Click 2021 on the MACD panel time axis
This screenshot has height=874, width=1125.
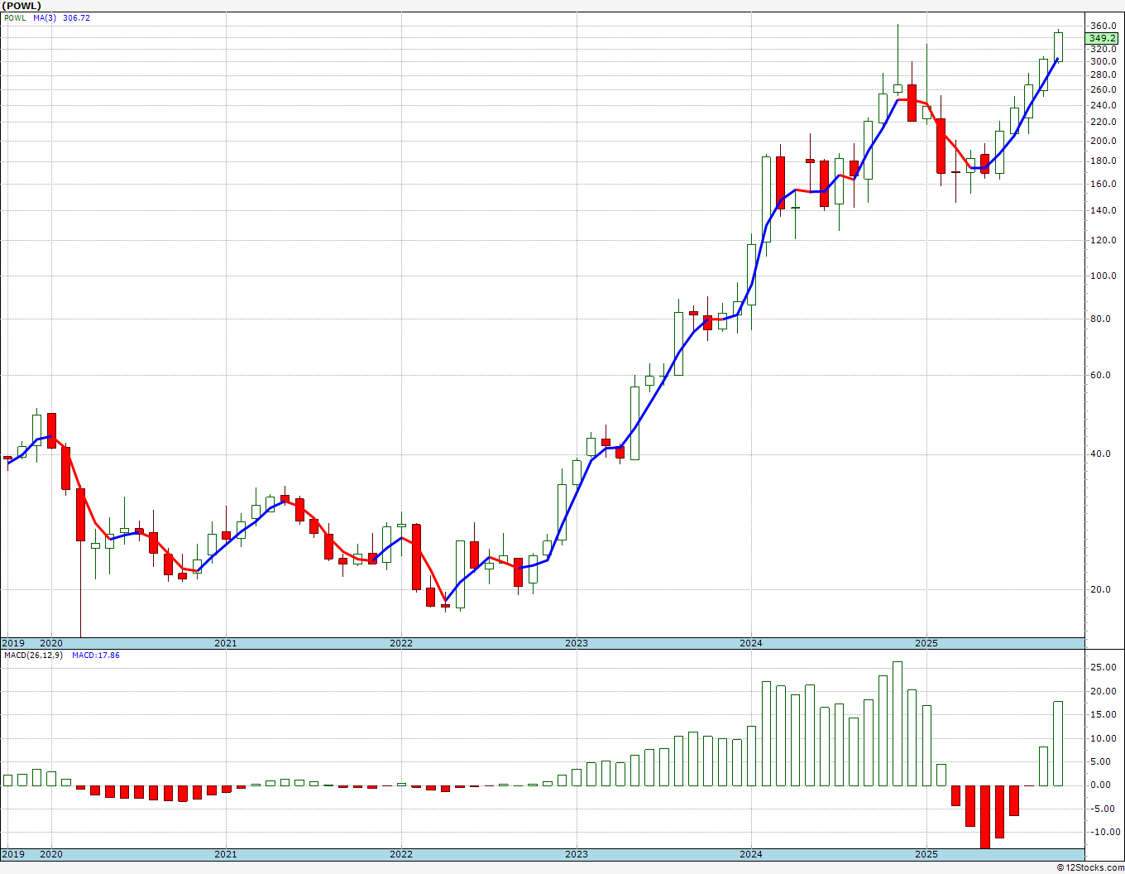pos(226,854)
